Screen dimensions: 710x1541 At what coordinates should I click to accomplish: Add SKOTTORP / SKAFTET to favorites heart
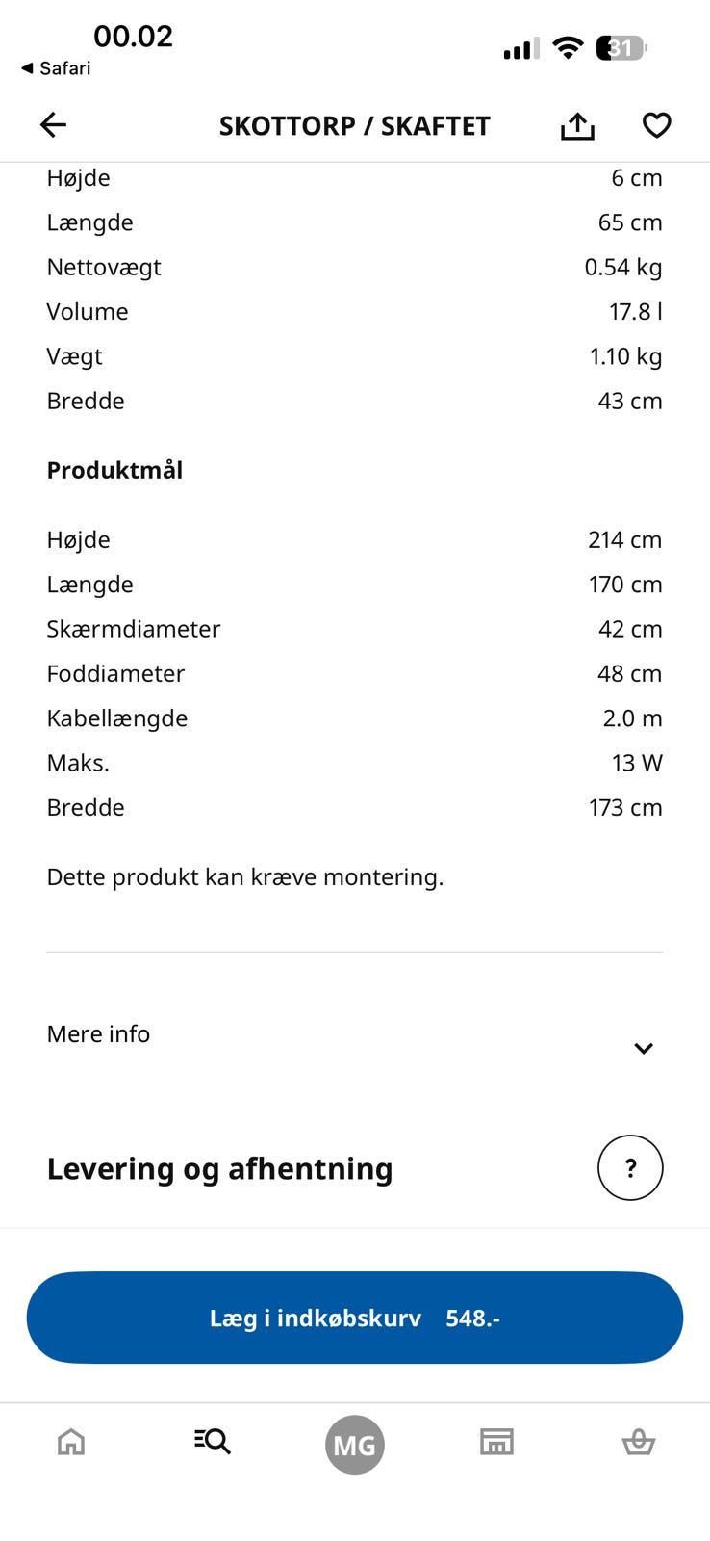pyautogui.click(x=657, y=125)
